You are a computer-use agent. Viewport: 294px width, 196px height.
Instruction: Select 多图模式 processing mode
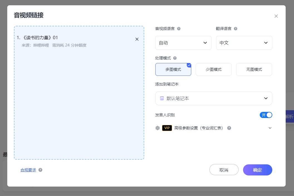pos(173,69)
